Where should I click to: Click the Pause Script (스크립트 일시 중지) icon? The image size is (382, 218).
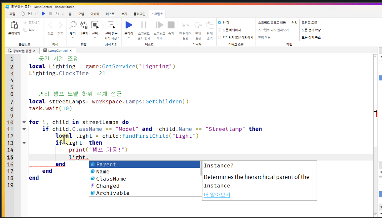(x=144, y=25)
